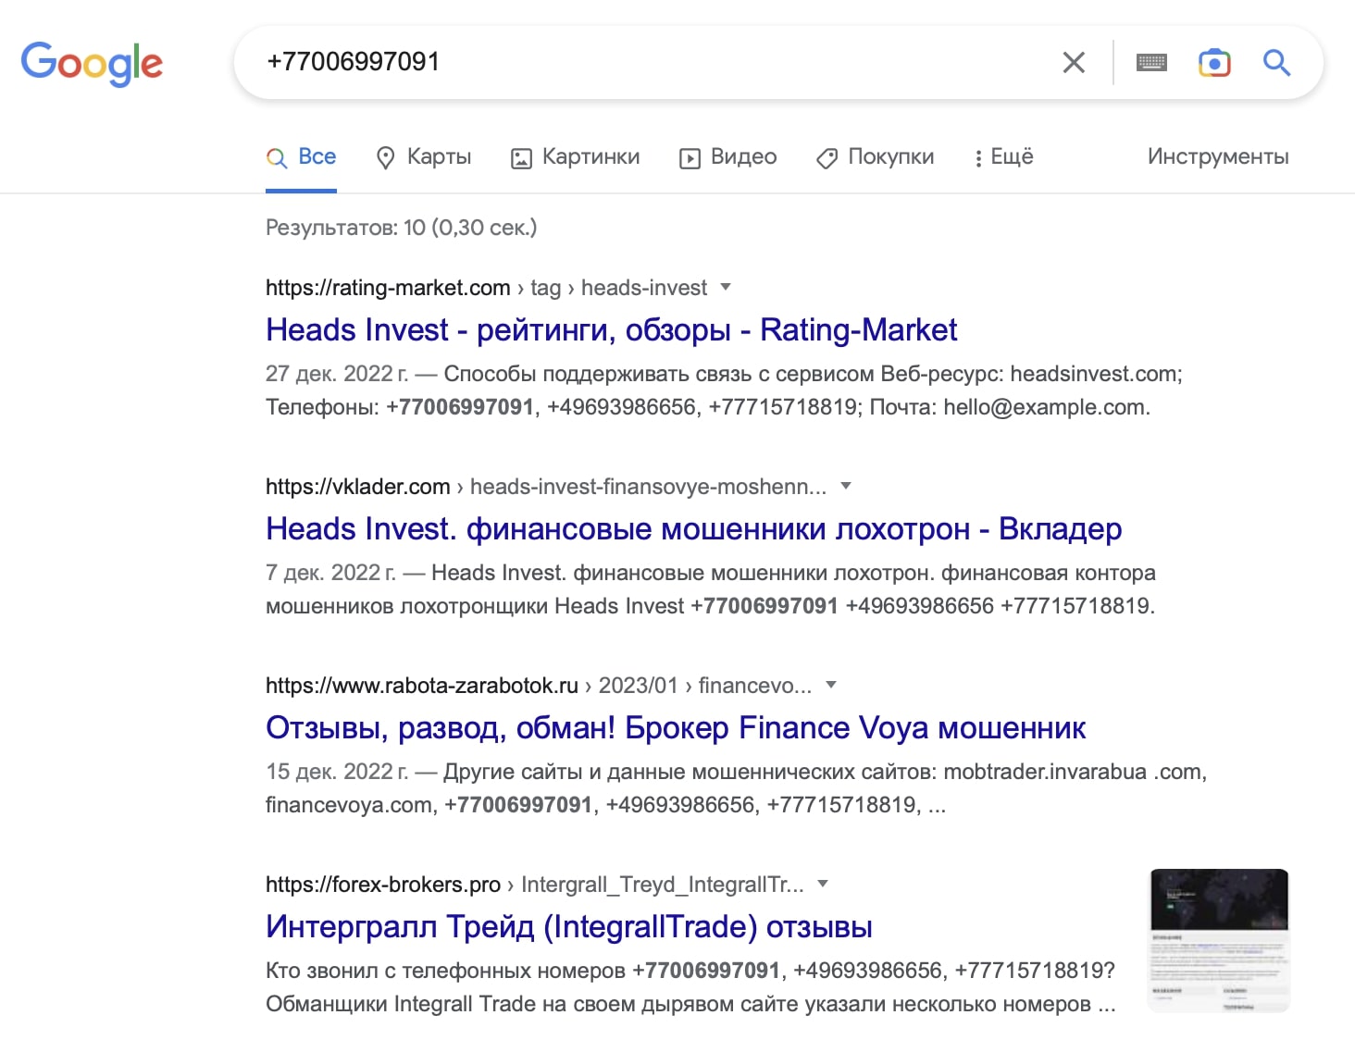Click the rating-market.com URL breadcrumb

pyautogui.click(x=486, y=288)
